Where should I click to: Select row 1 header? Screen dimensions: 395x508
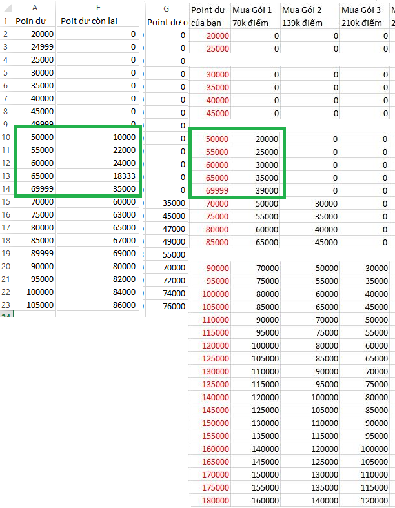click(x=6, y=21)
